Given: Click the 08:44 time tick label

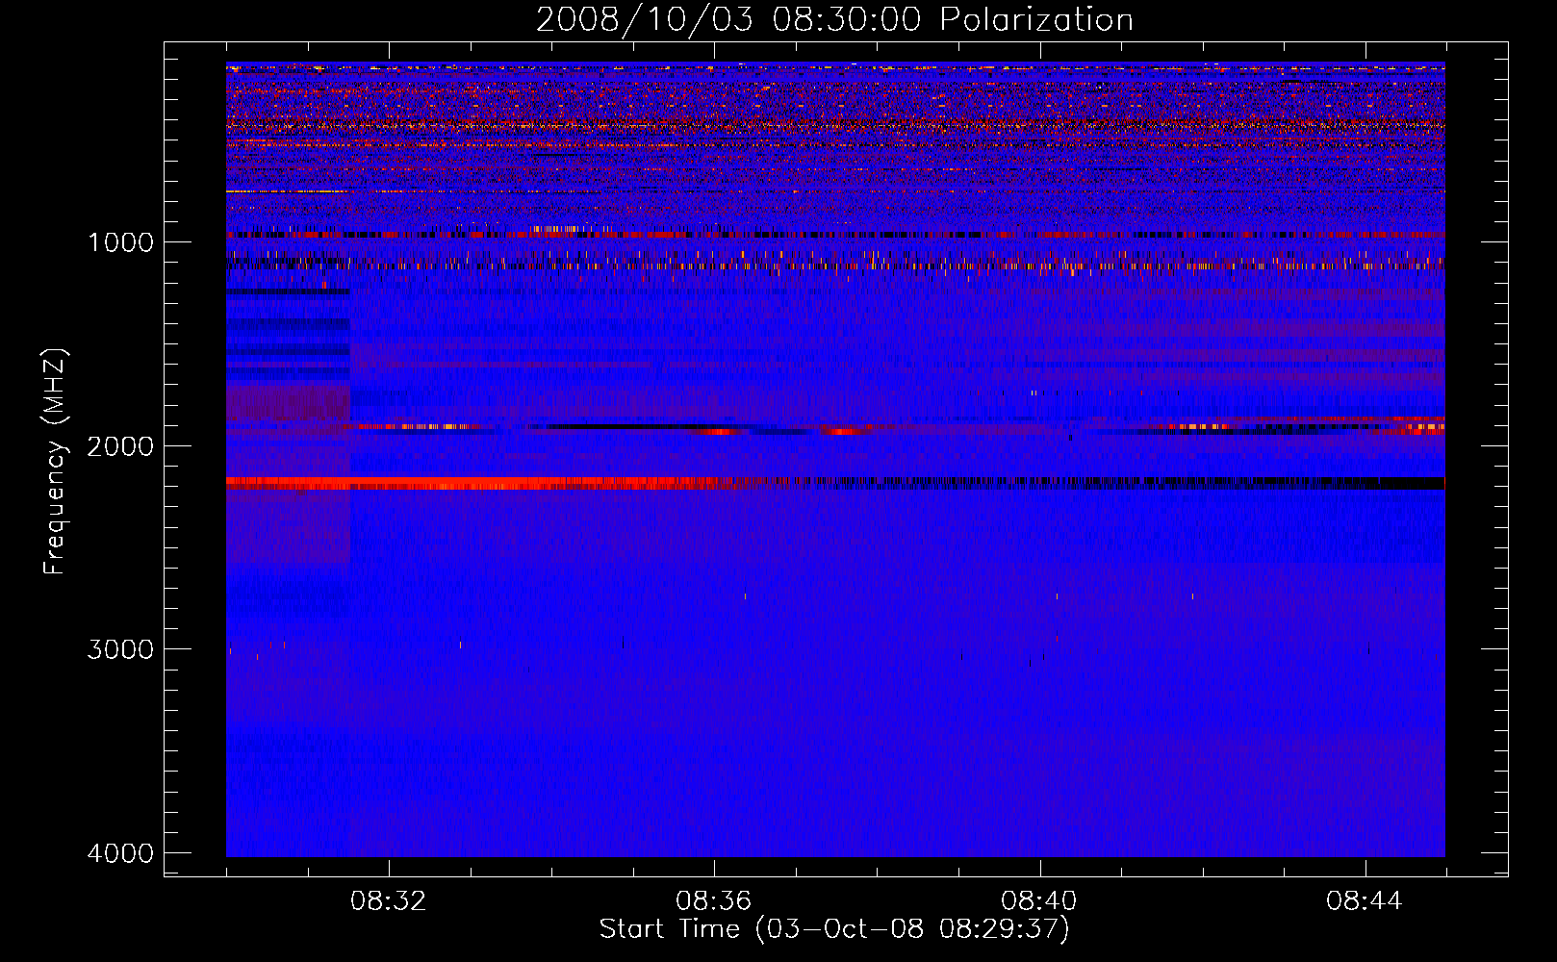Looking at the screenshot, I should coord(1364,901).
